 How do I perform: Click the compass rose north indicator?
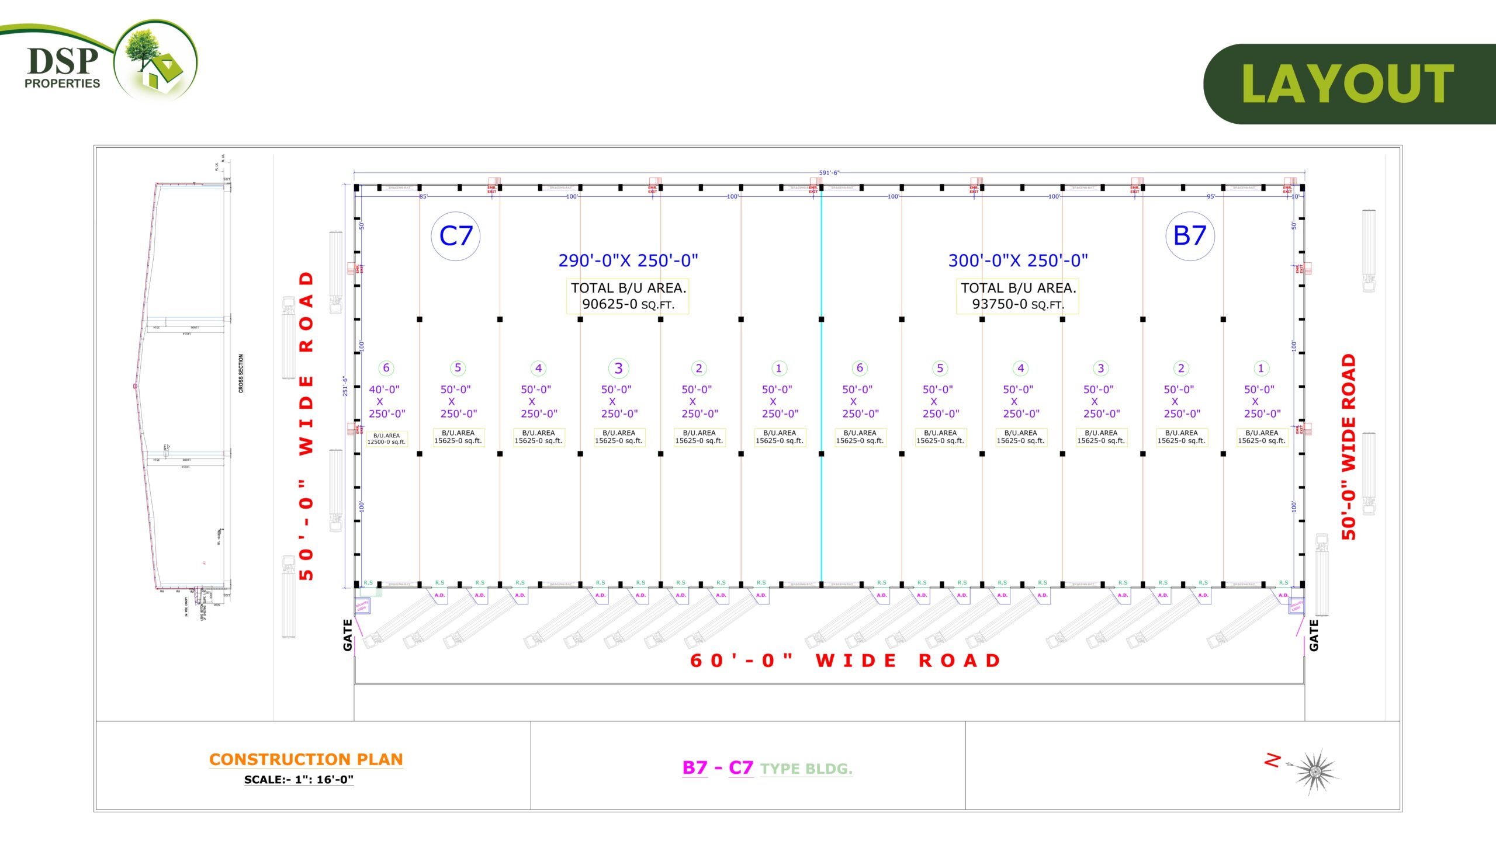coord(1315,771)
